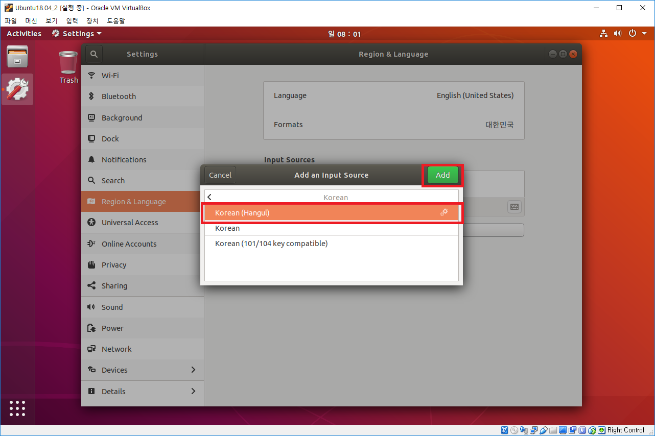
Task: Open Network settings panel
Action: coord(143,349)
